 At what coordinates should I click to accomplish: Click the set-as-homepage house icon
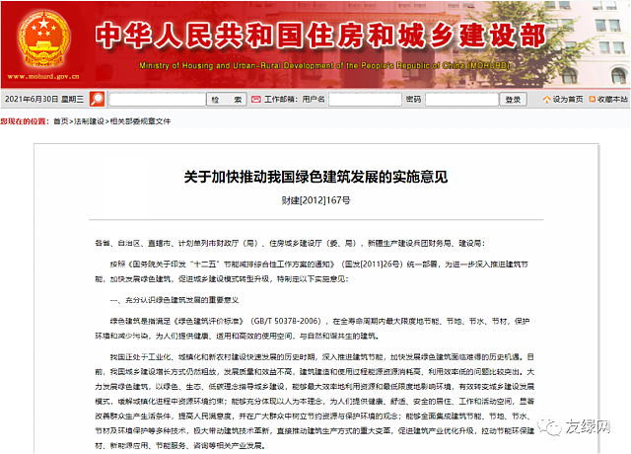[546, 99]
